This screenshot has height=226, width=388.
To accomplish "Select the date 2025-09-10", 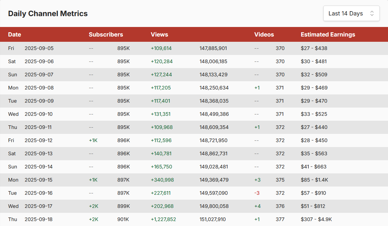I will click(39, 114).
